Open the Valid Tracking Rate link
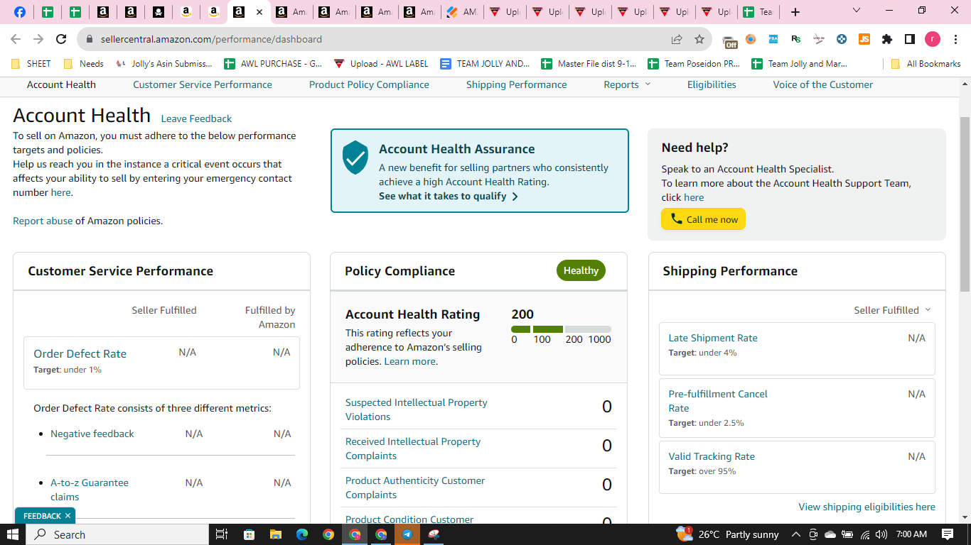 click(712, 456)
